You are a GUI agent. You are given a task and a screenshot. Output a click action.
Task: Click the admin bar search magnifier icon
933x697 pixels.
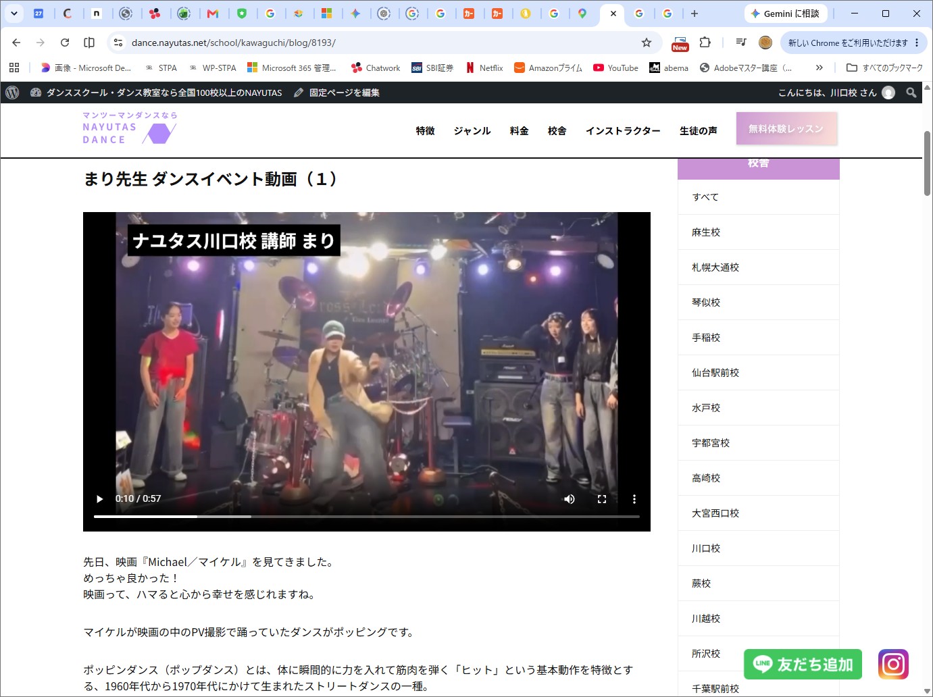(911, 93)
